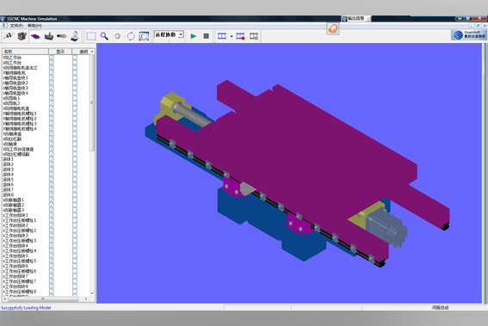The image size is (488, 326).
Task: Stop simulation with the square button
Action: click(x=206, y=36)
